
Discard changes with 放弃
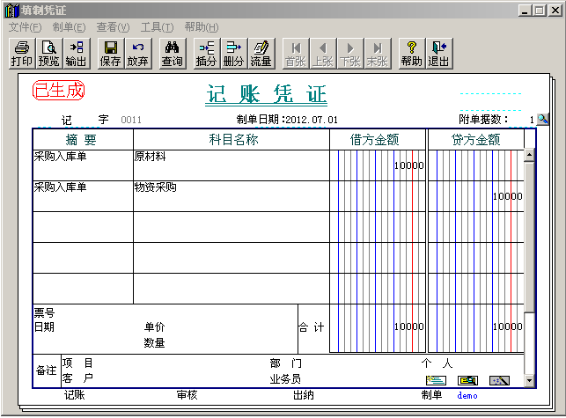(x=137, y=54)
